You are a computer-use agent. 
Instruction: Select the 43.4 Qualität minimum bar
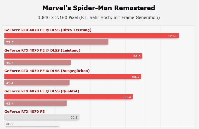pos(36,103)
